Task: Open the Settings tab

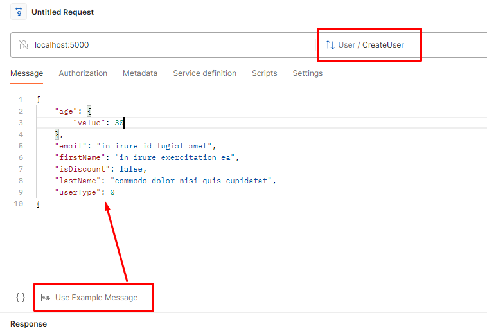Action: click(x=308, y=73)
